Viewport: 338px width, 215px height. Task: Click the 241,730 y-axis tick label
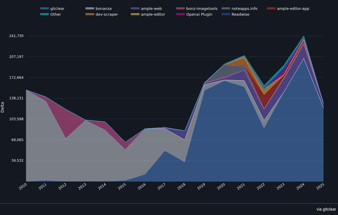(x=16, y=36)
